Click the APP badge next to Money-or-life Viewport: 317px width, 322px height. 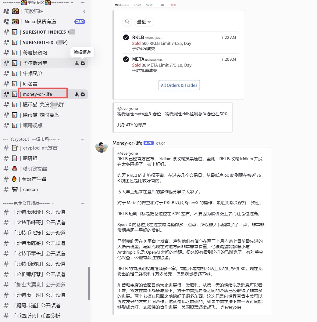click(x=149, y=143)
